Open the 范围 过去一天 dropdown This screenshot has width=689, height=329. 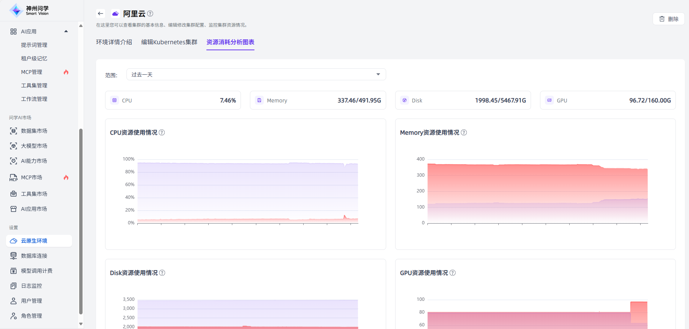click(x=256, y=74)
